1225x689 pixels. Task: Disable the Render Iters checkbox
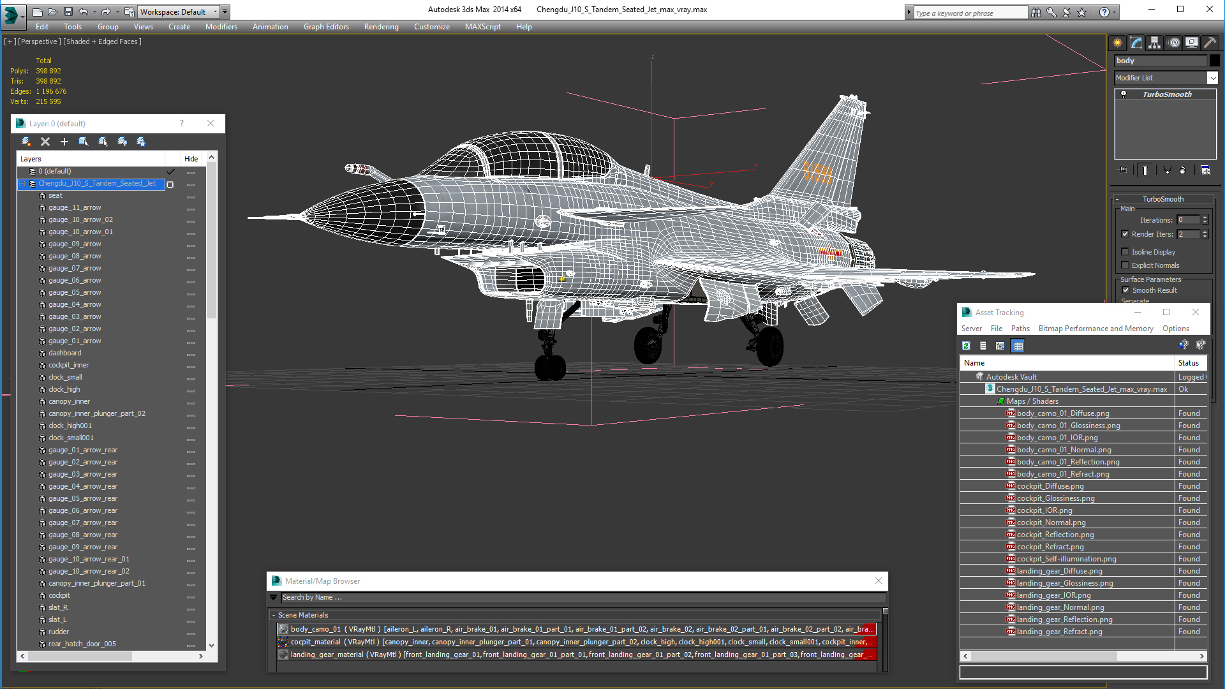1125,234
